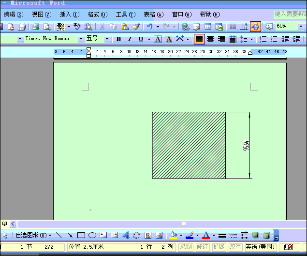
Task: Select the Arrow drawing tool
Action: [70, 235]
